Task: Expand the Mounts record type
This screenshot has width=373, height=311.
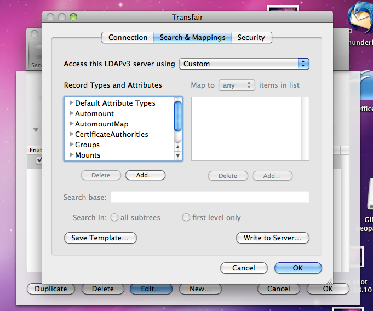Action: click(71, 155)
